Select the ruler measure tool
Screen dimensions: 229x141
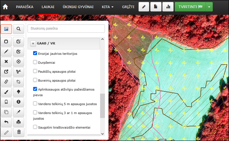(6, 132)
